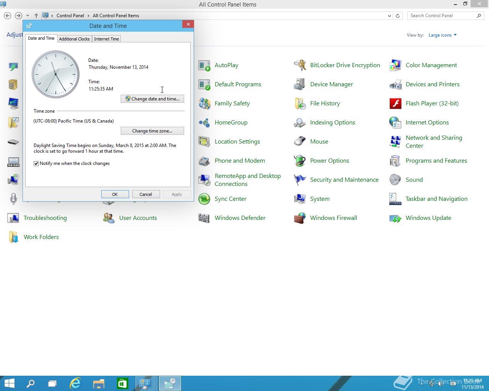Open recent locations dropdown next to Forward
This screenshot has height=391, width=489.
tap(28, 16)
